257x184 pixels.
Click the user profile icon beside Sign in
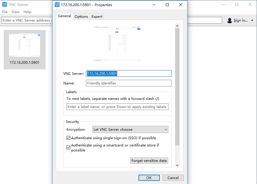pyautogui.click(x=230, y=20)
